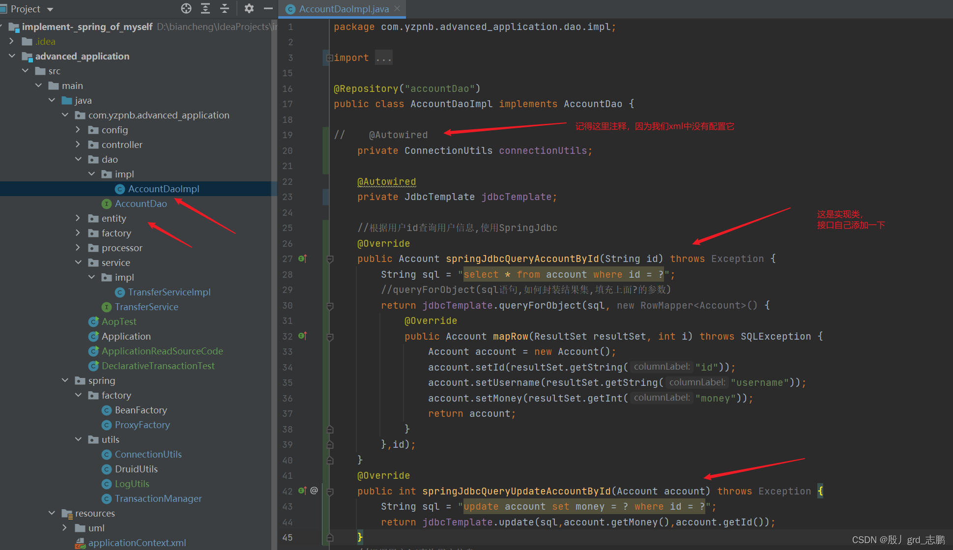Expand the folded import block on line 3

coord(330,58)
